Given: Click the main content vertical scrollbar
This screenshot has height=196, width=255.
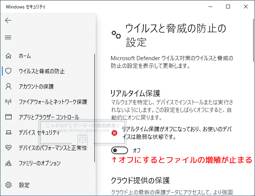Looking at the screenshot, I should [x=253, y=40].
